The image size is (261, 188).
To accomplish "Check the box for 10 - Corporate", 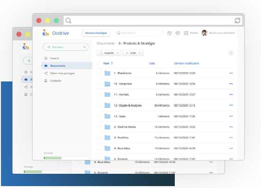I will (99, 84).
